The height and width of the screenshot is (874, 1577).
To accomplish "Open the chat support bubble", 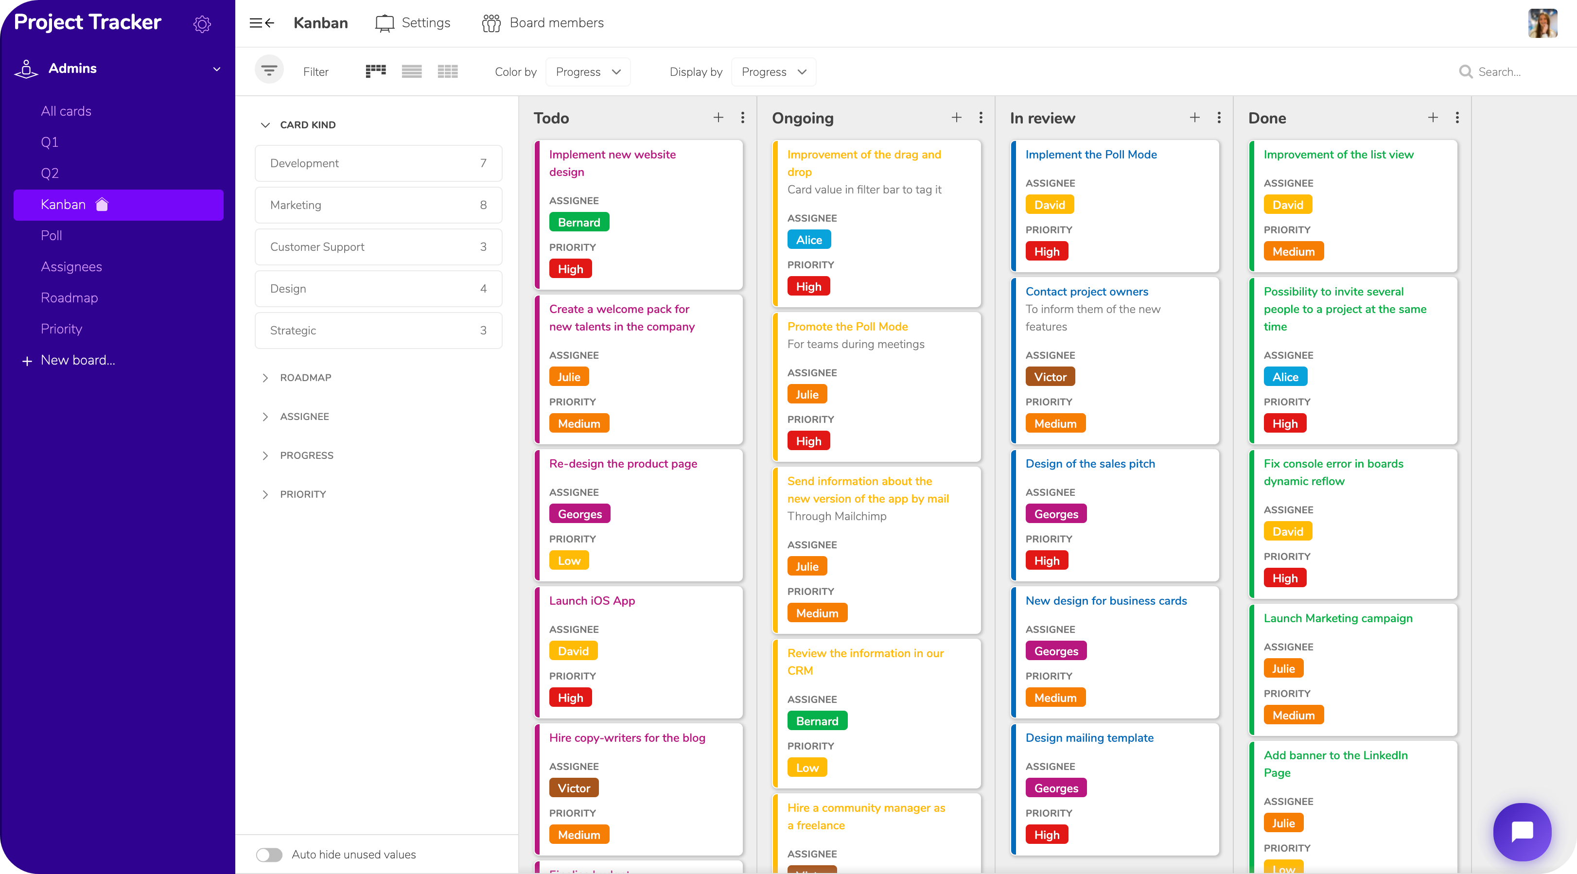I will pyautogui.click(x=1522, y=831).
